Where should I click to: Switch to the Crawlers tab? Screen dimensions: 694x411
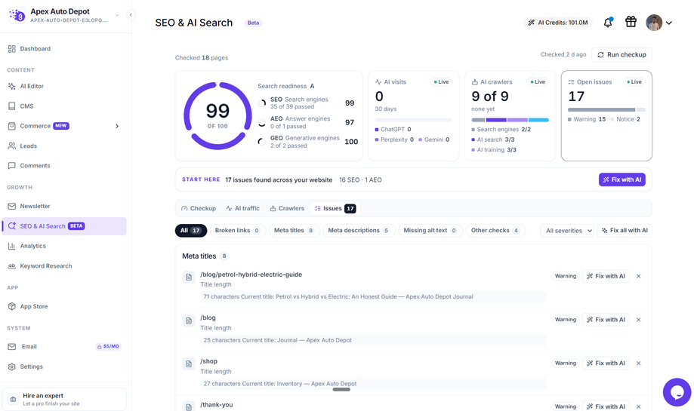[x=287, y=209]
